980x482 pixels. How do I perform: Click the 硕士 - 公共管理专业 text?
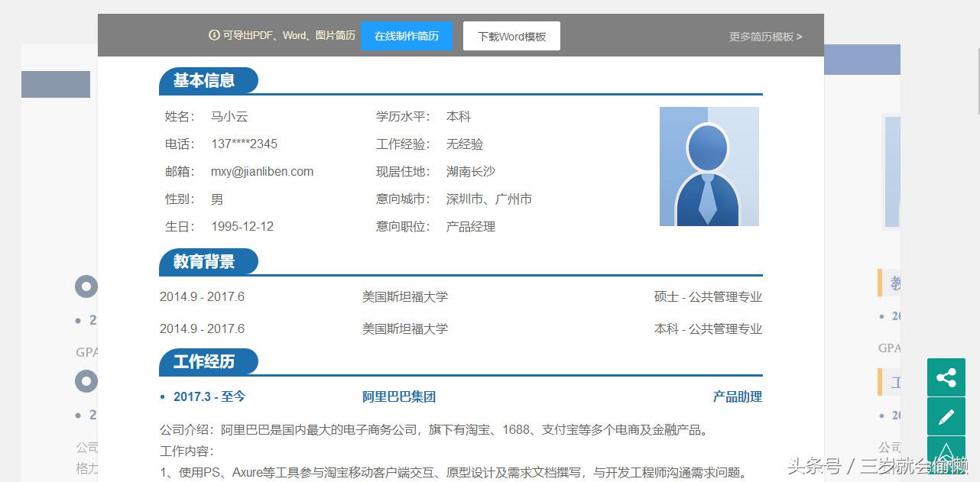tap(707, 296)
